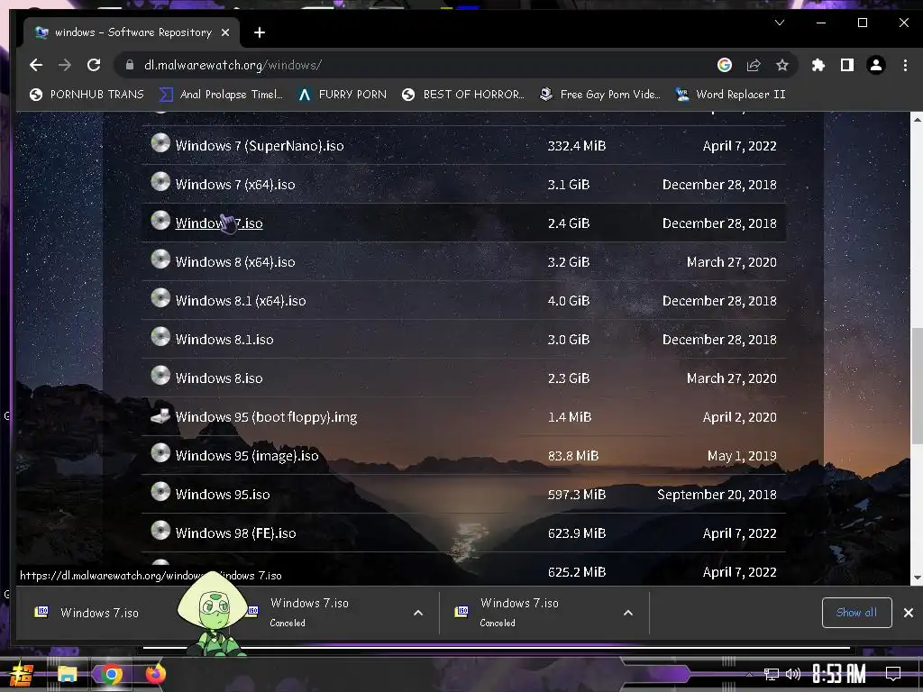Download Windows 95 (image).iso
This screenshot has width=923, height=692.
[x=247, y=456]
